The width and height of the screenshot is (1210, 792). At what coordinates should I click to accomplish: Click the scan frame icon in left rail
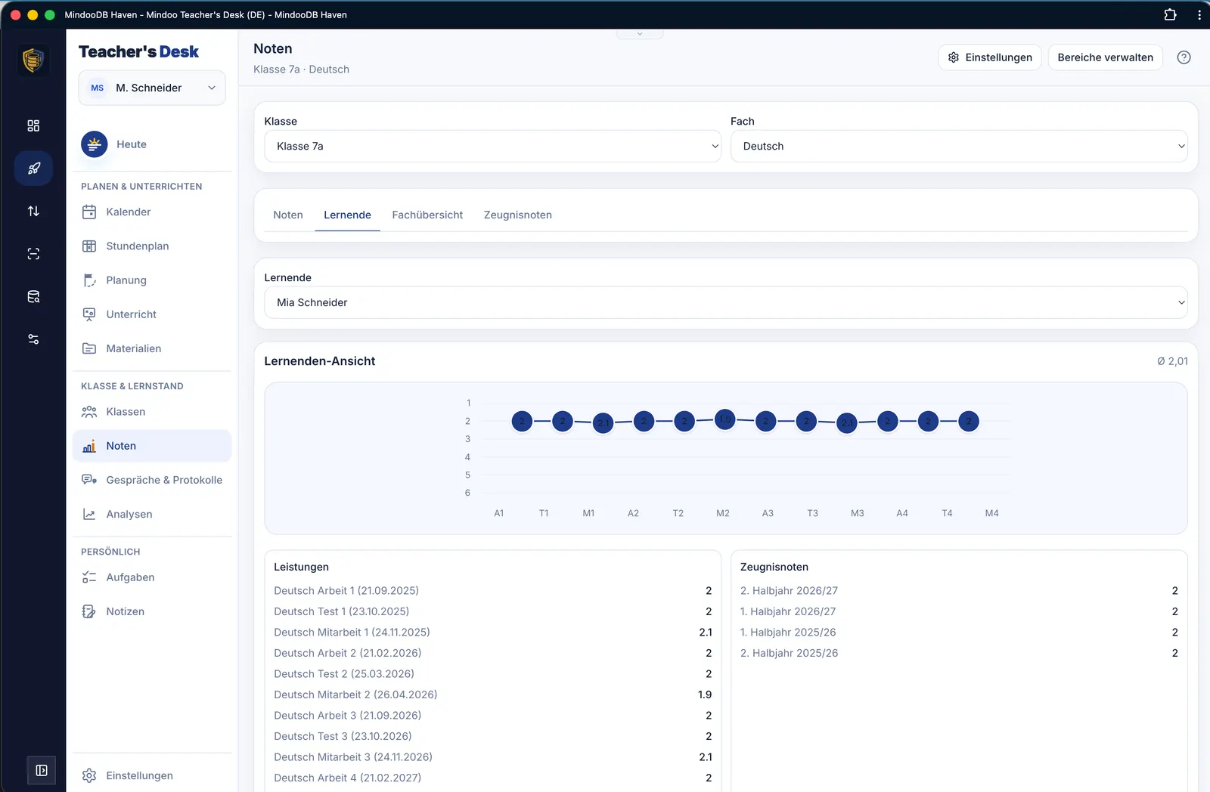33,254
